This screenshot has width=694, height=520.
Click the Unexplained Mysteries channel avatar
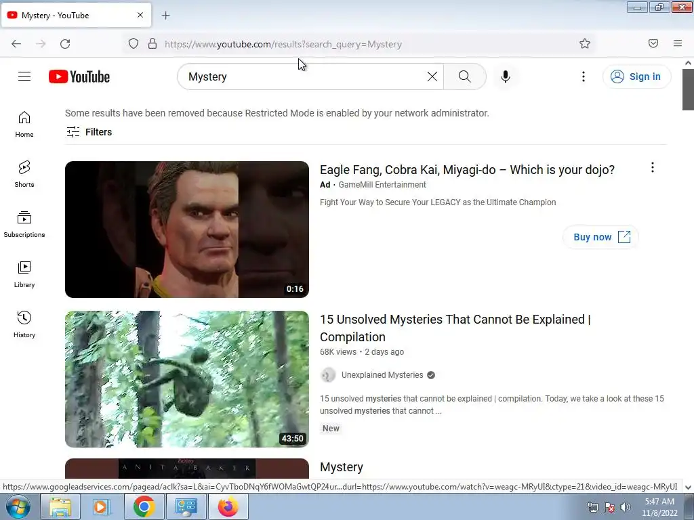328,375
